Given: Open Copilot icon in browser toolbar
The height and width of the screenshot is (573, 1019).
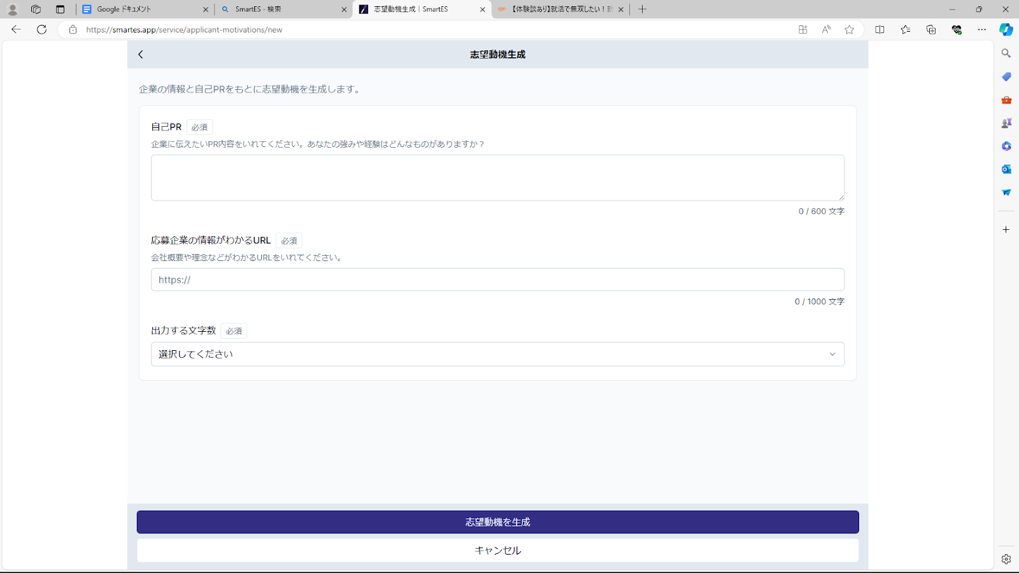Looking at the screenshot, I should point(1006,29).
